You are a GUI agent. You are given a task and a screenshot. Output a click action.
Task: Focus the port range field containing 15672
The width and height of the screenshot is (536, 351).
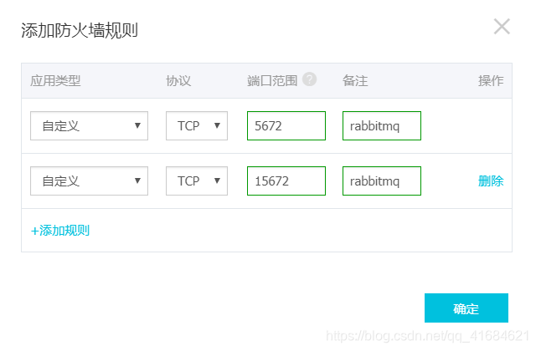pos(286,181)
